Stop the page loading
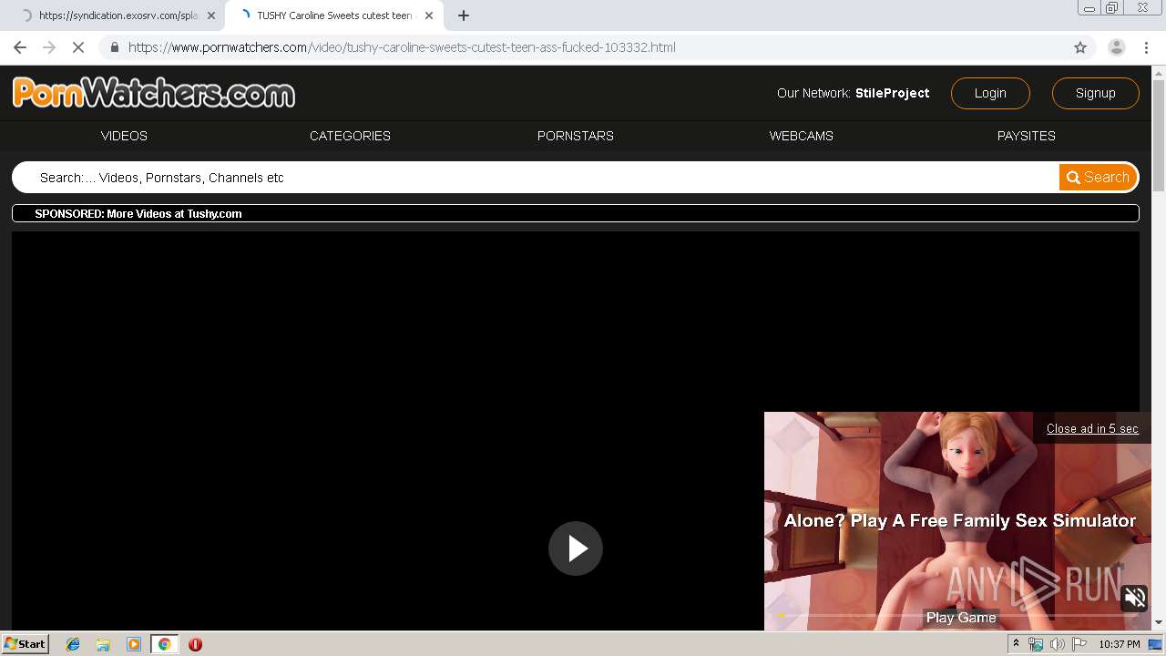 78,47
